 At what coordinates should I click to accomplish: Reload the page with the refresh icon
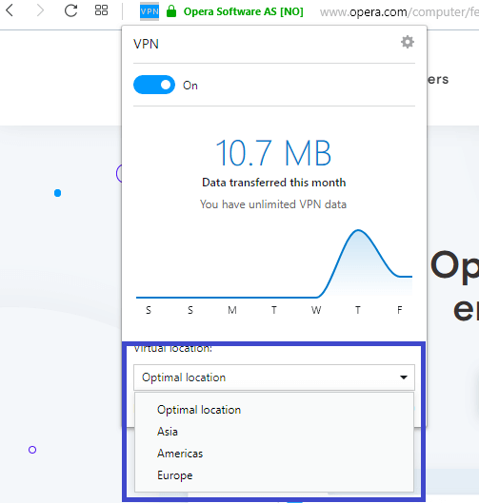pos(70,10)
